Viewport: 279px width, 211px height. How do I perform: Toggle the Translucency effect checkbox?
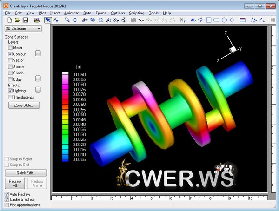point(10,97)
